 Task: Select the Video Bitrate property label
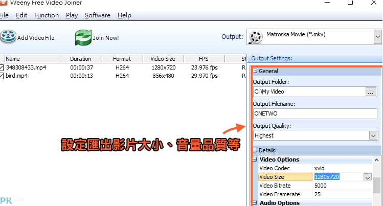(x=285, y=186)
